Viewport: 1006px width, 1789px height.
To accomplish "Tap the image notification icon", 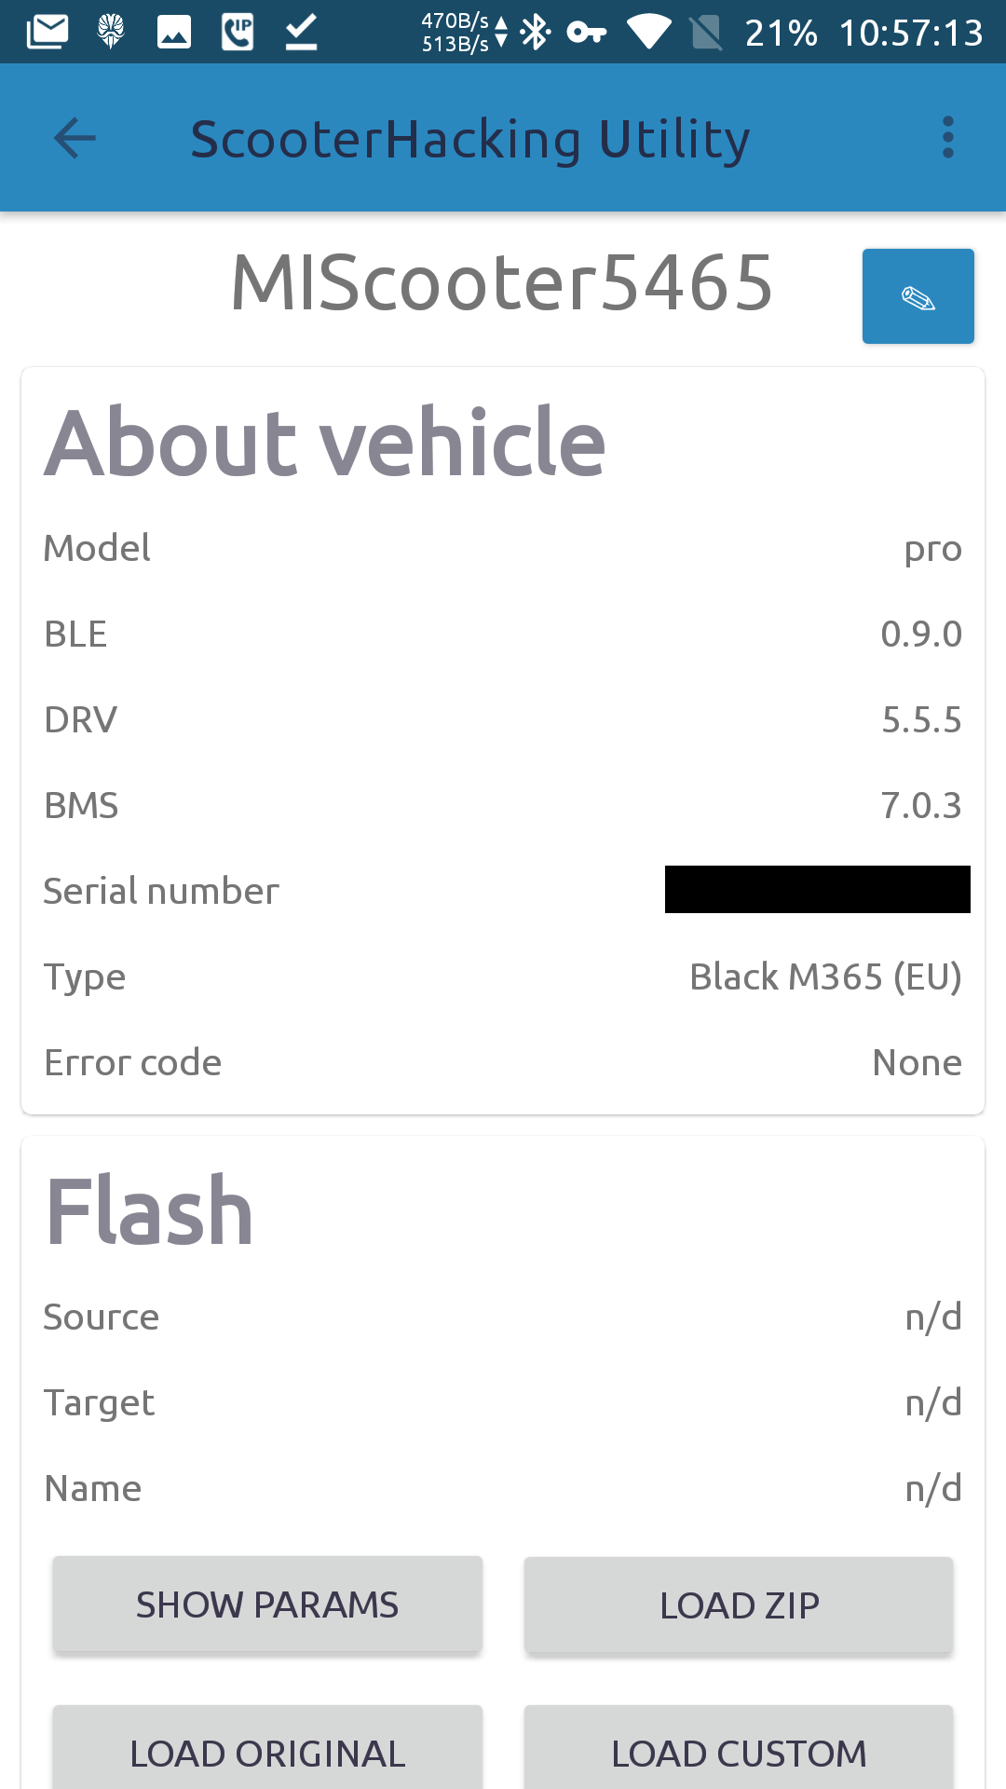I will point(174,33).
